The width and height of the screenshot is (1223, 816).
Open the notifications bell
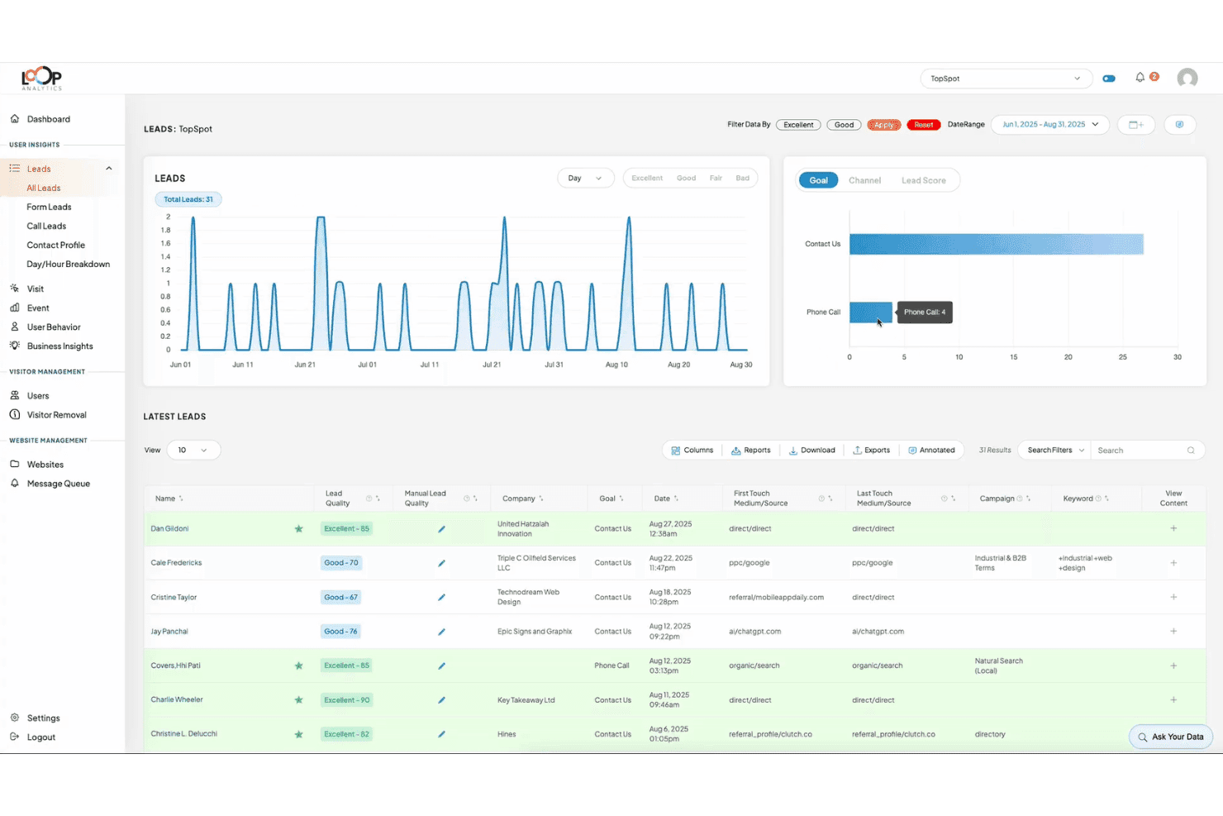point(1140,78)
